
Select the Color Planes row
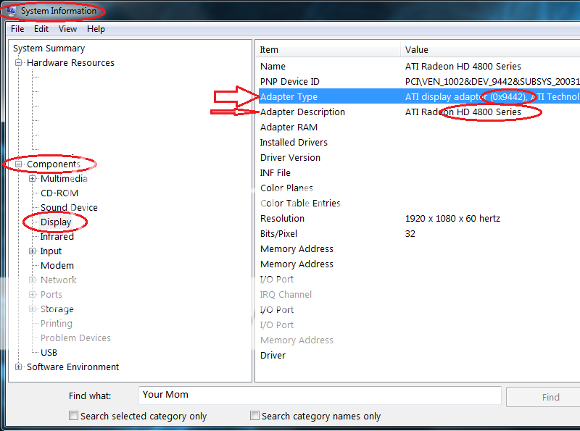[x=418, y=188]
